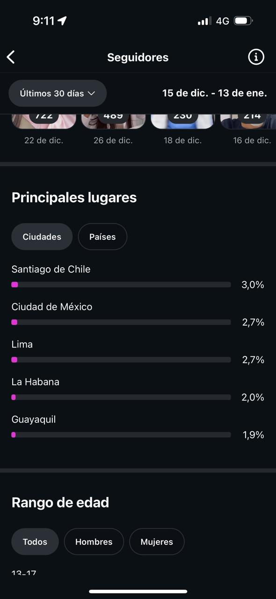
Task: Expand the date range selector chevron
Action: pyautogui.click(x=91, y=93)
